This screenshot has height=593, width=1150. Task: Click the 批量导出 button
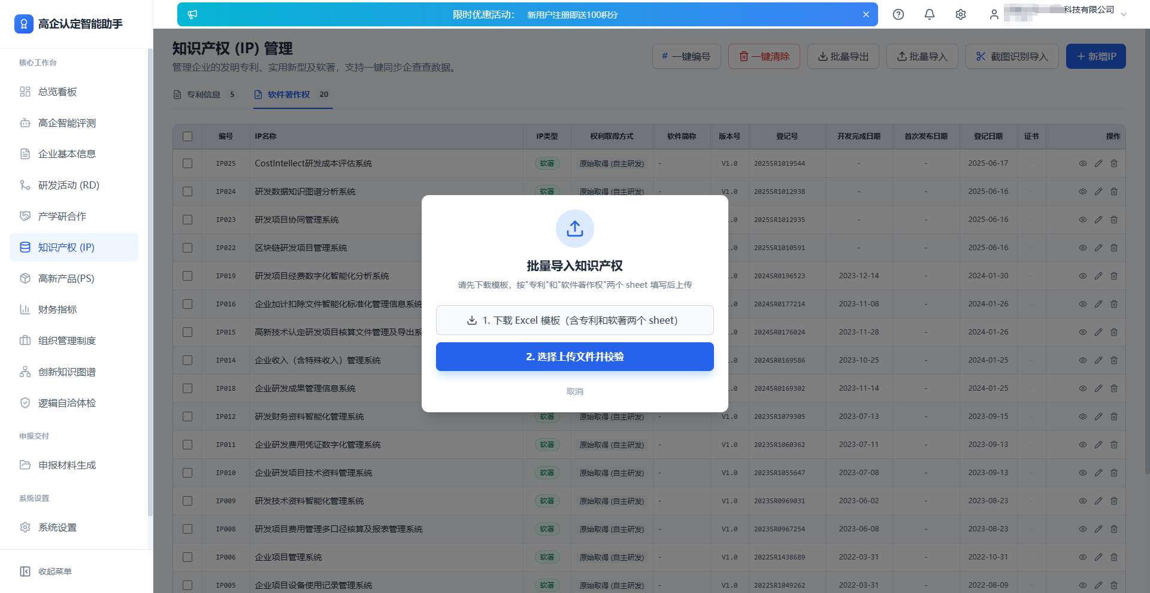843,56
